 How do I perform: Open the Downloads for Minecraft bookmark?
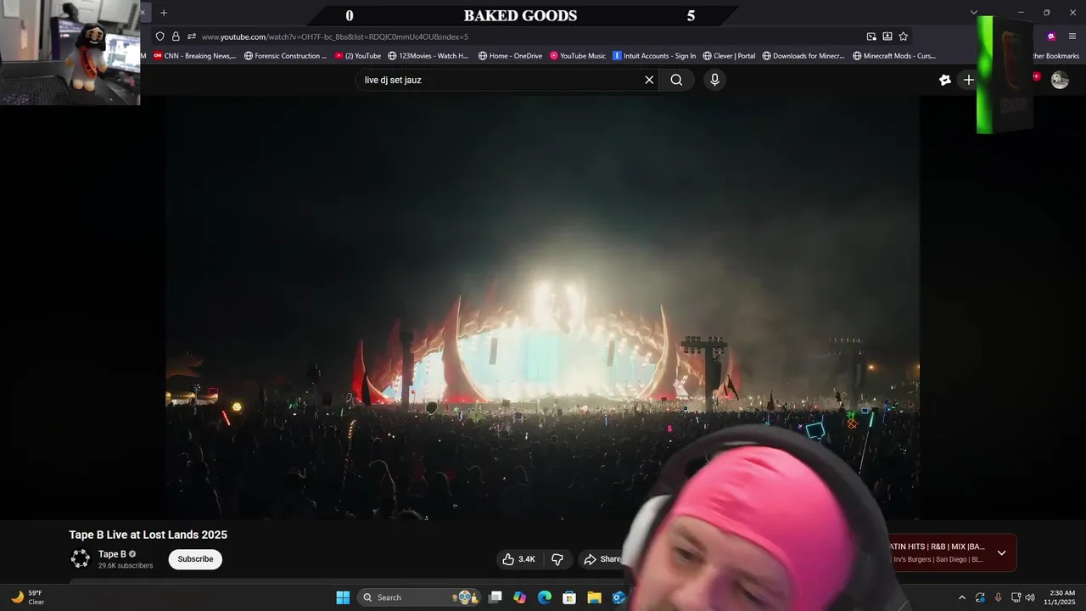(x=803, y=56)
